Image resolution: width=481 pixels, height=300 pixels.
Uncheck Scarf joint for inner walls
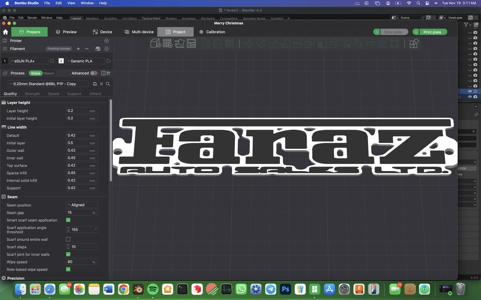tap(68, 254)
